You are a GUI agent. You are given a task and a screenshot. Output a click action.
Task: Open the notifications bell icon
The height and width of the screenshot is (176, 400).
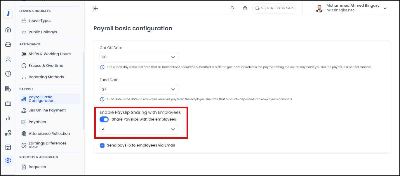click(x=232, y=8)
